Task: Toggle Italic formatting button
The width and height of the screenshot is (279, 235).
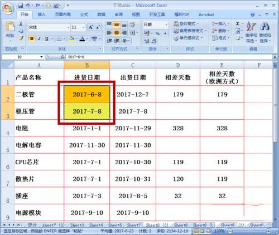Action: tap(39, 39)
